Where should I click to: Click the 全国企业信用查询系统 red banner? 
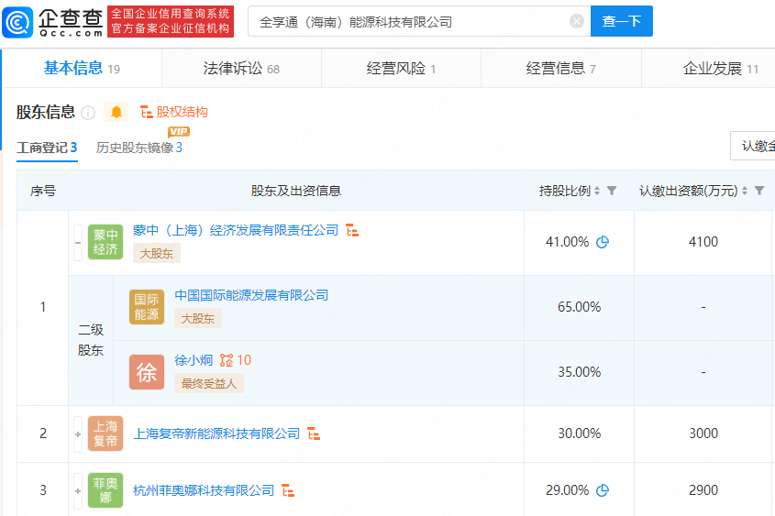[x=171, y=21]
